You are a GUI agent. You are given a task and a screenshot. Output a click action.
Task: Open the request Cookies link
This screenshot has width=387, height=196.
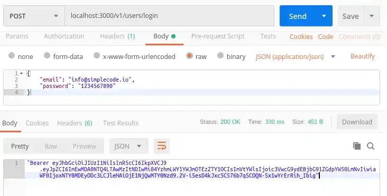pos(301,37)
